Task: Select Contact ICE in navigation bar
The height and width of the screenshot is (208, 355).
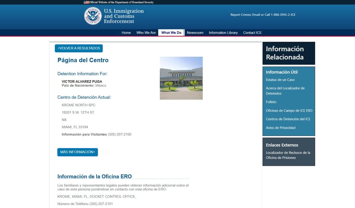Action: coord(252,33)
